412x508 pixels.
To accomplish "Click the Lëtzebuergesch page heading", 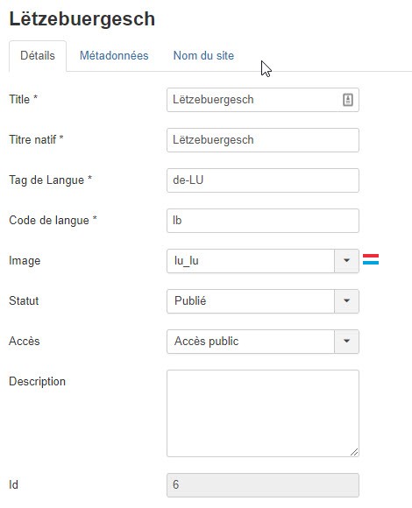I will [82, 19].
